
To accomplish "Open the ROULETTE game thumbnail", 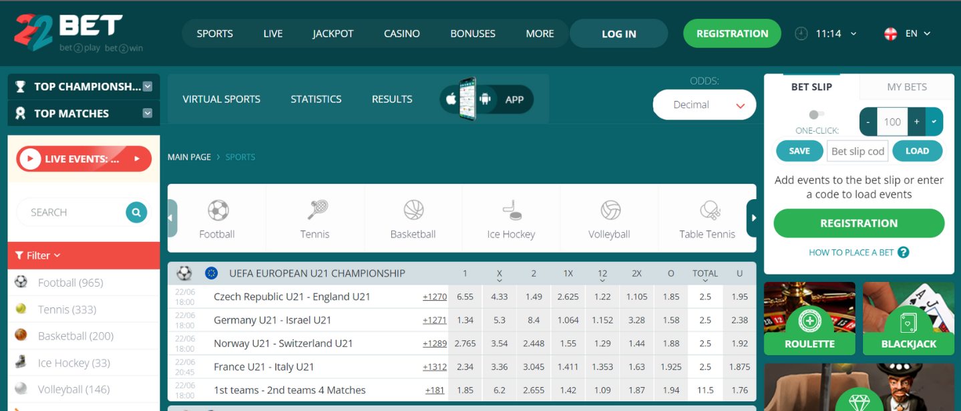I will pyautogui.click(x=809, y=318).
